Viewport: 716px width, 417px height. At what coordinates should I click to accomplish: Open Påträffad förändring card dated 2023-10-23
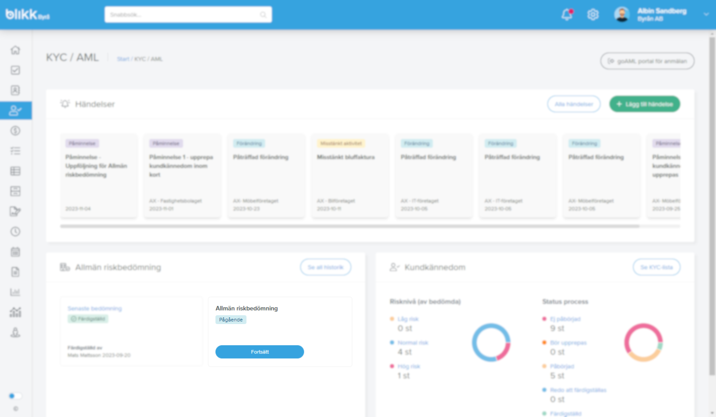tap(266, 176)
